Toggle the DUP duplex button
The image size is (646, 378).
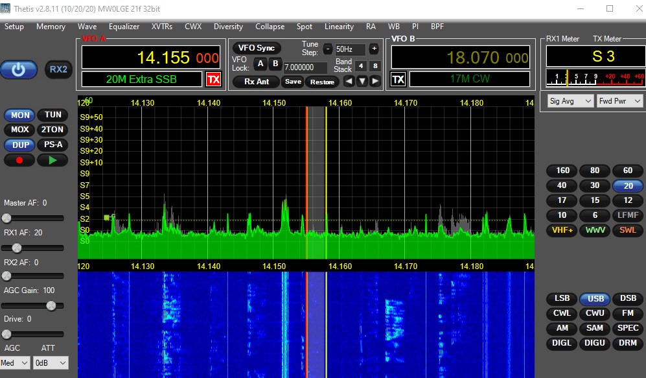click(x=20, y=145)
